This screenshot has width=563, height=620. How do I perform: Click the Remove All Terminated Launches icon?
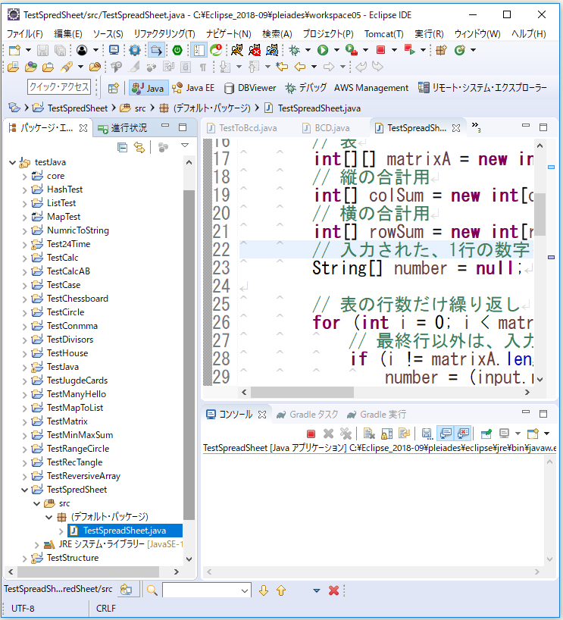click(346, 434)
